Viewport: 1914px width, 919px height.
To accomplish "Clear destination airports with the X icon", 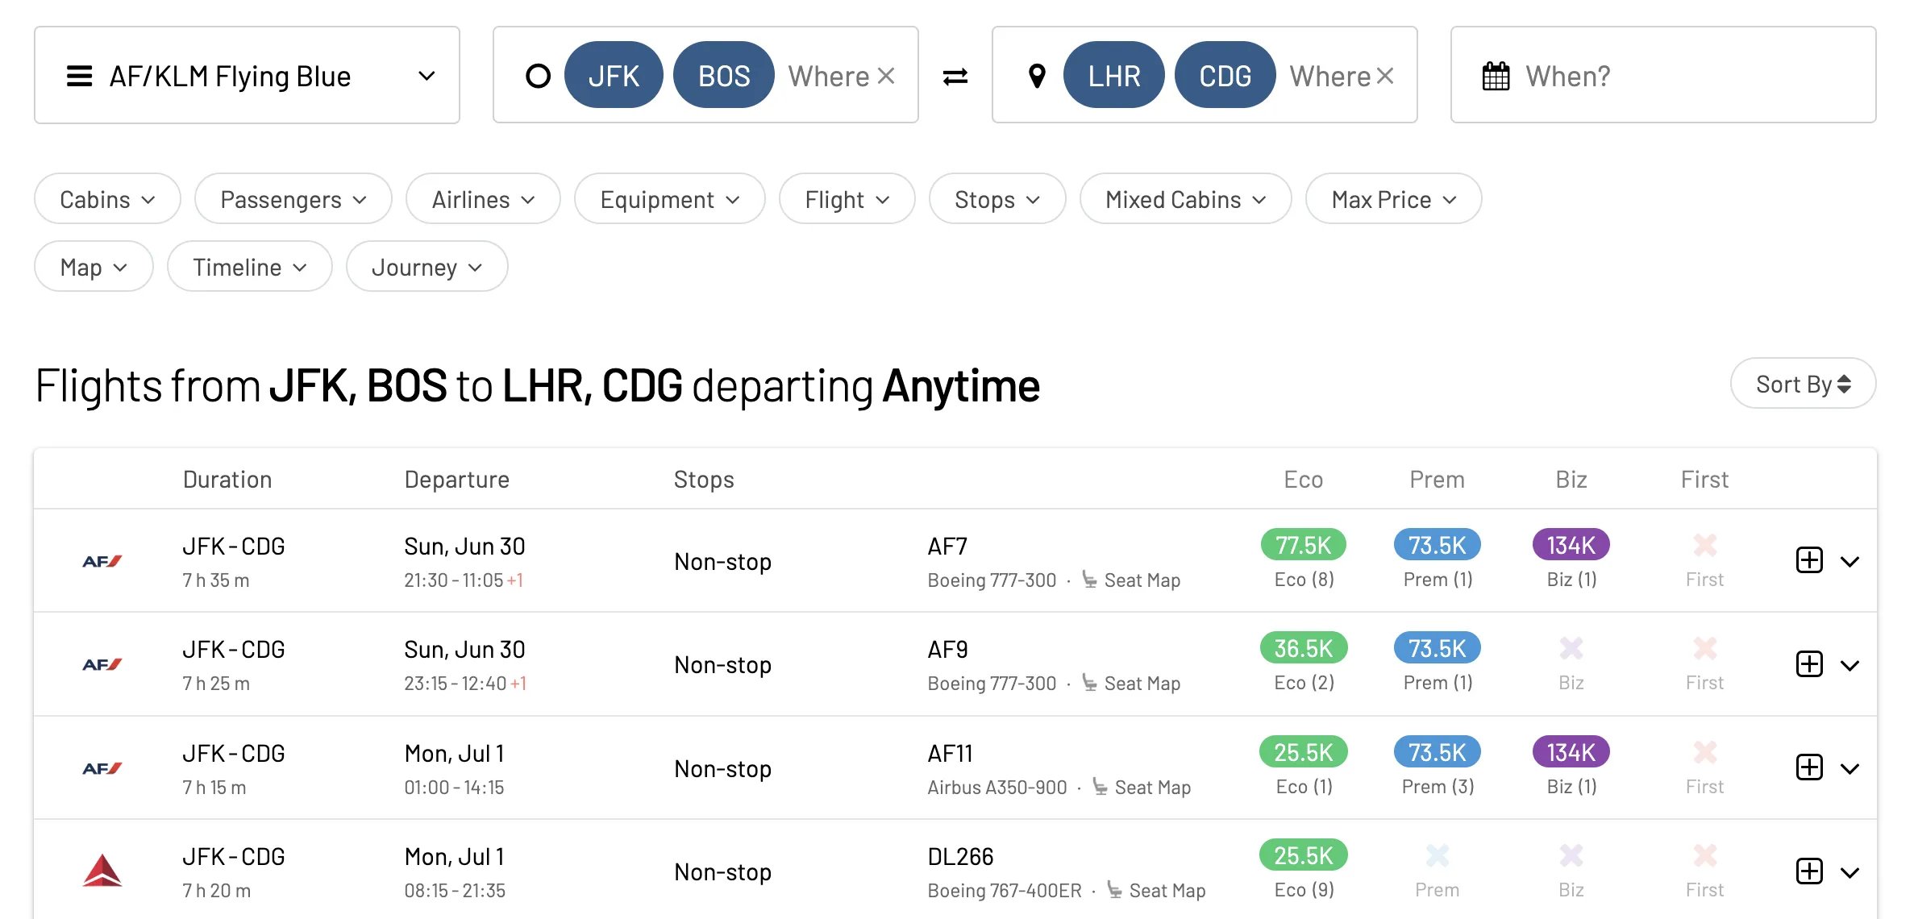I will [1385, 76].
